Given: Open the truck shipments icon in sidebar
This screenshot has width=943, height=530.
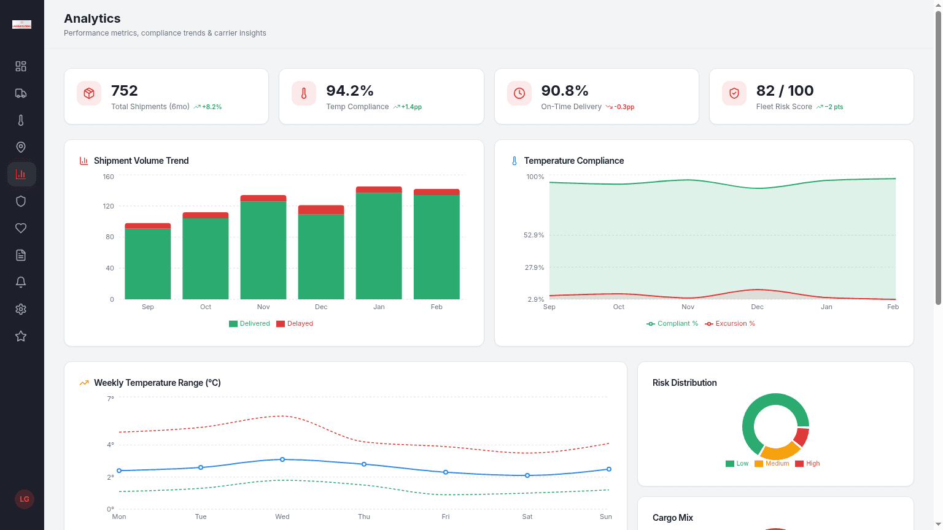Looking at the screenshot, I should point(21,93).
